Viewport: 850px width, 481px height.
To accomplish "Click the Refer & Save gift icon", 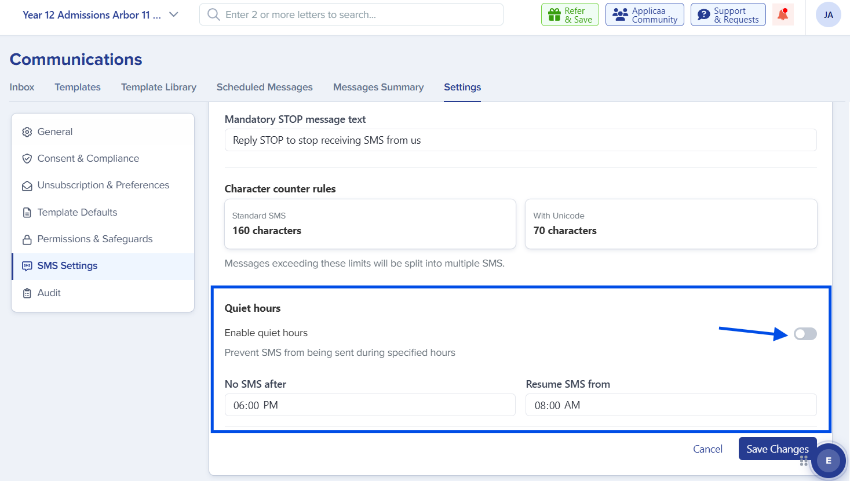I will coord(554,15).
